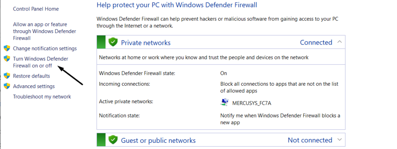Expand the Guest or public networks chevron
The height and width of the screenshot is (149, 397).
(340, 139)
